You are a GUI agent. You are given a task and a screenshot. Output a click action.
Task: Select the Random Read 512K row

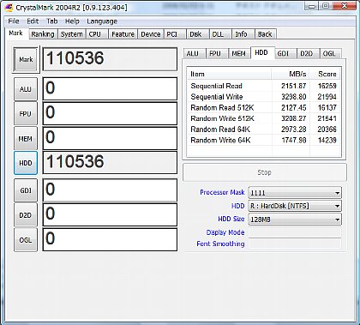(x=264, y=108)
